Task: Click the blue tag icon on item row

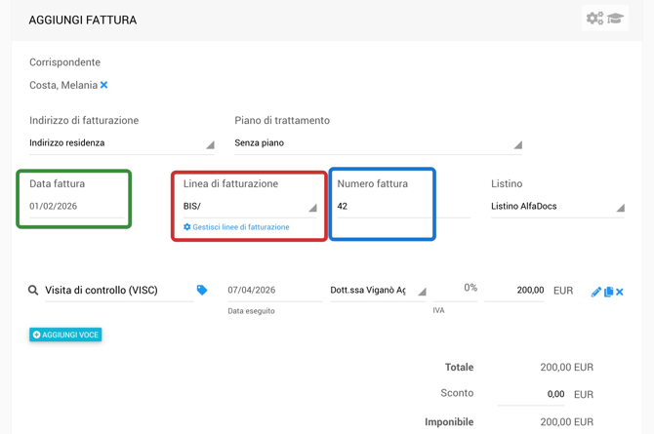Action: click(202, 290)
